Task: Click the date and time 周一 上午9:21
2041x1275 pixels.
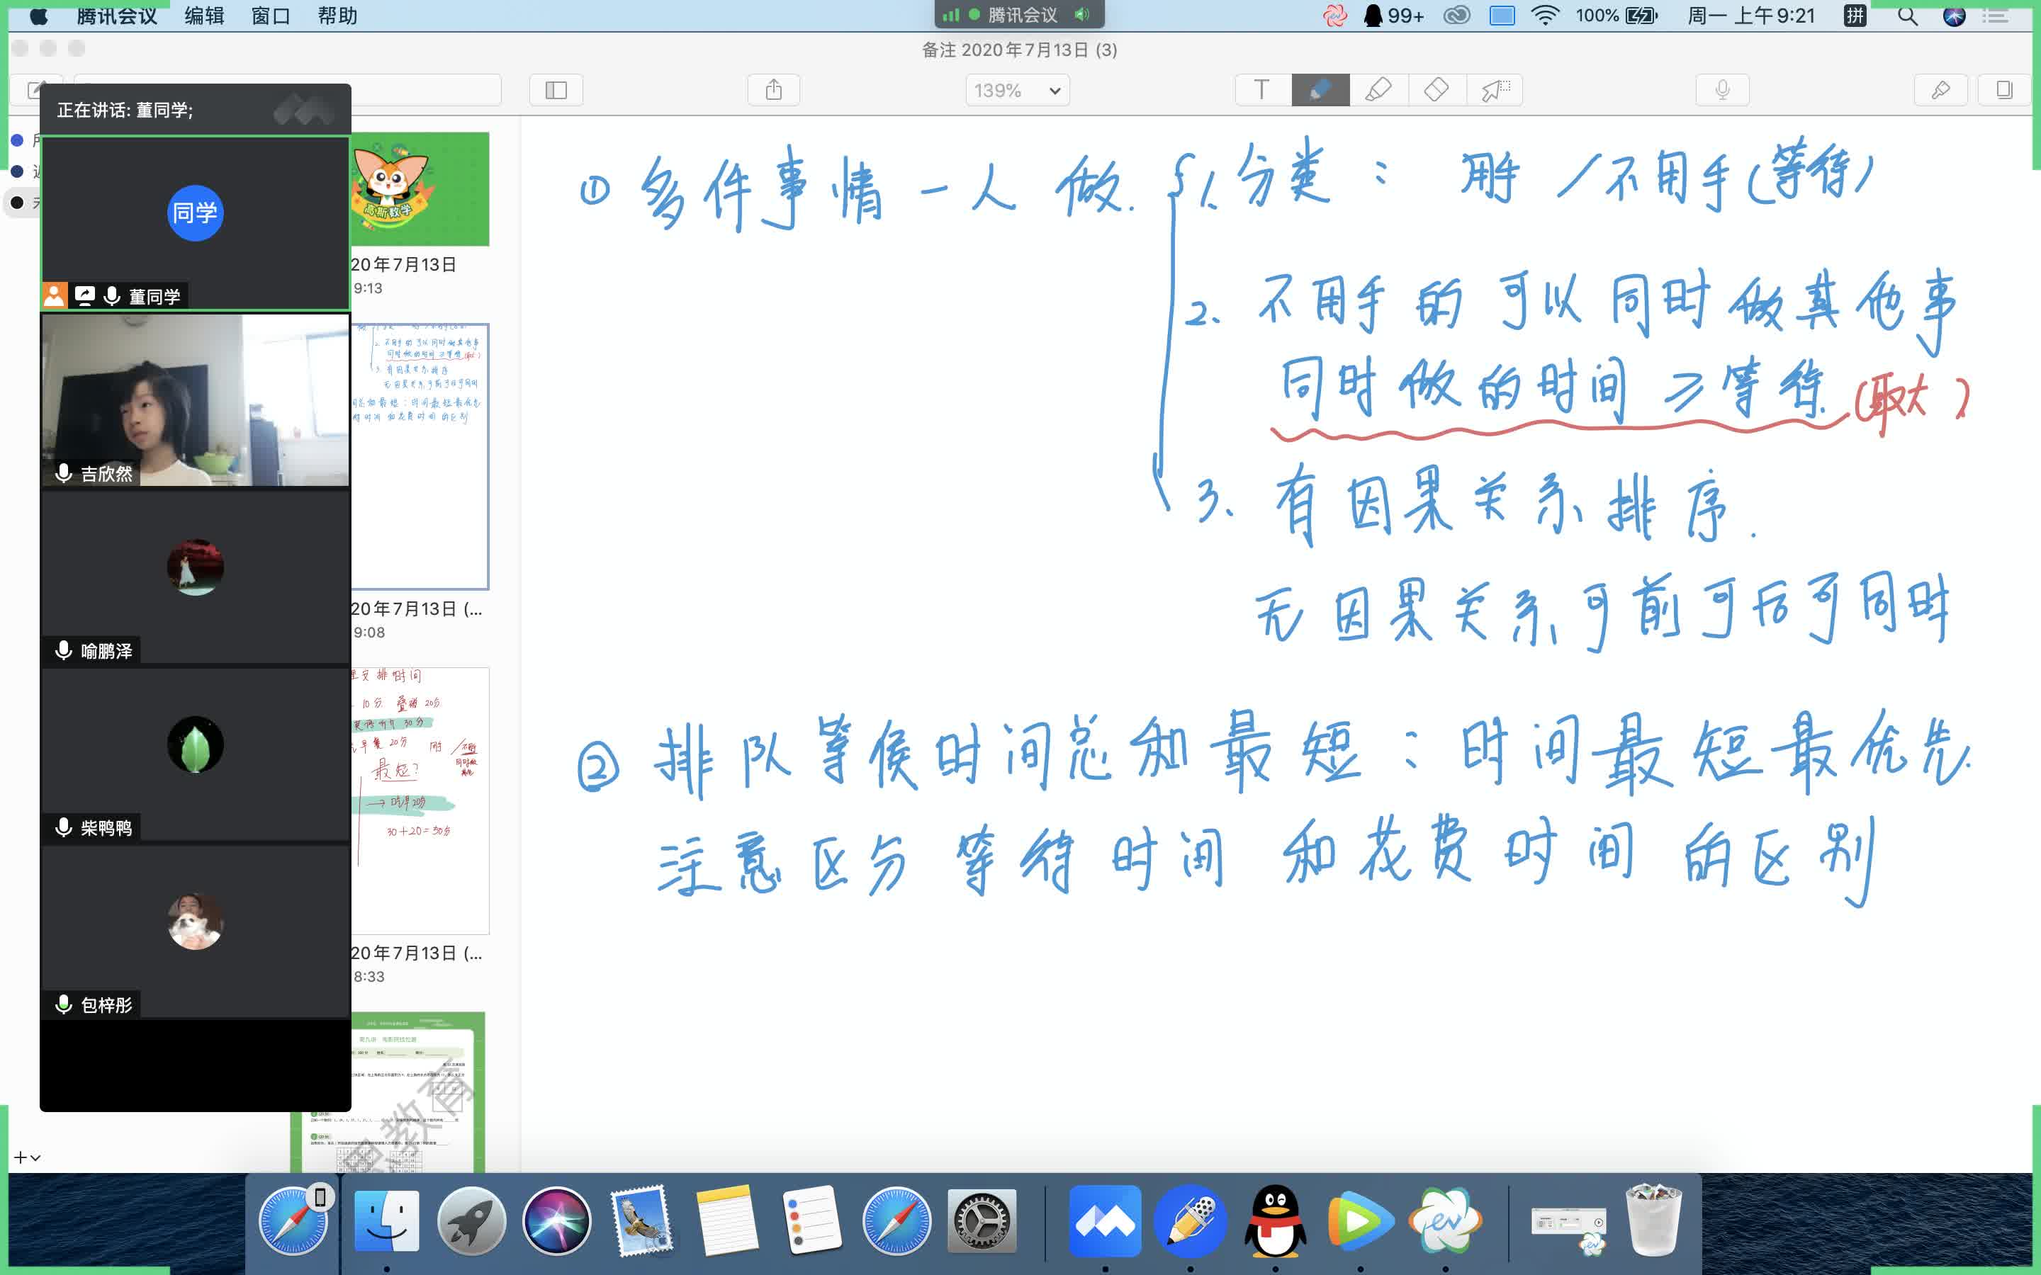Action: tap(1752, 15)
